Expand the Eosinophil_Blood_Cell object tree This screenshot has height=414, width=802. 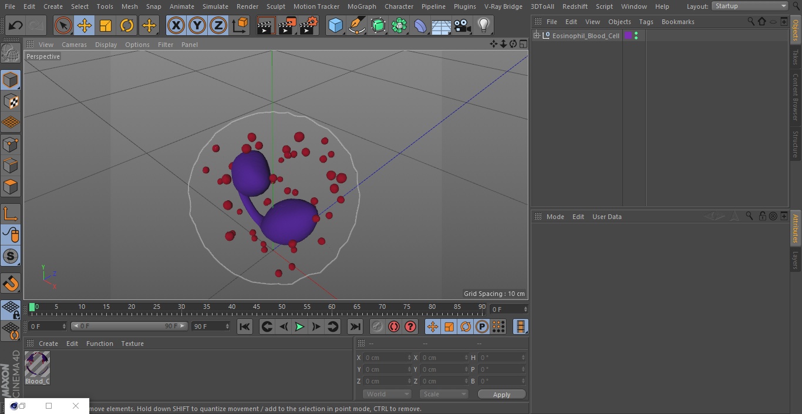tap(536, 36)
